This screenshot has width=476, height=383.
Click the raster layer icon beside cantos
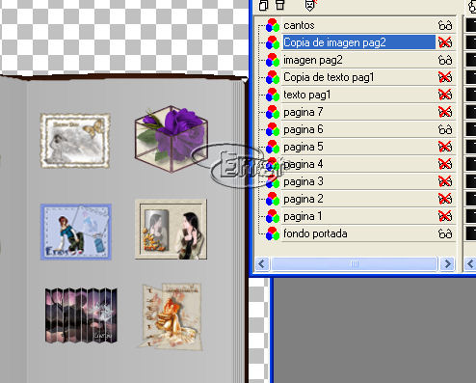(x=273, y=25)
